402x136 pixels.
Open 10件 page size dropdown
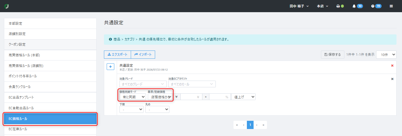click(x=386, y=54)
